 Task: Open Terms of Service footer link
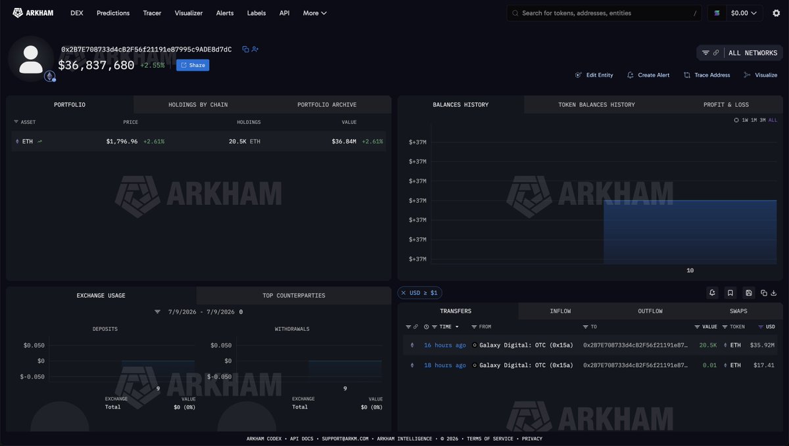[491, 439]
